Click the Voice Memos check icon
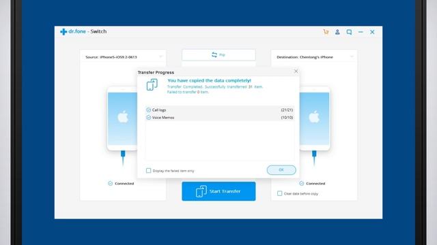The width and height of the screenshot is (437, 245). coord(149,118)
